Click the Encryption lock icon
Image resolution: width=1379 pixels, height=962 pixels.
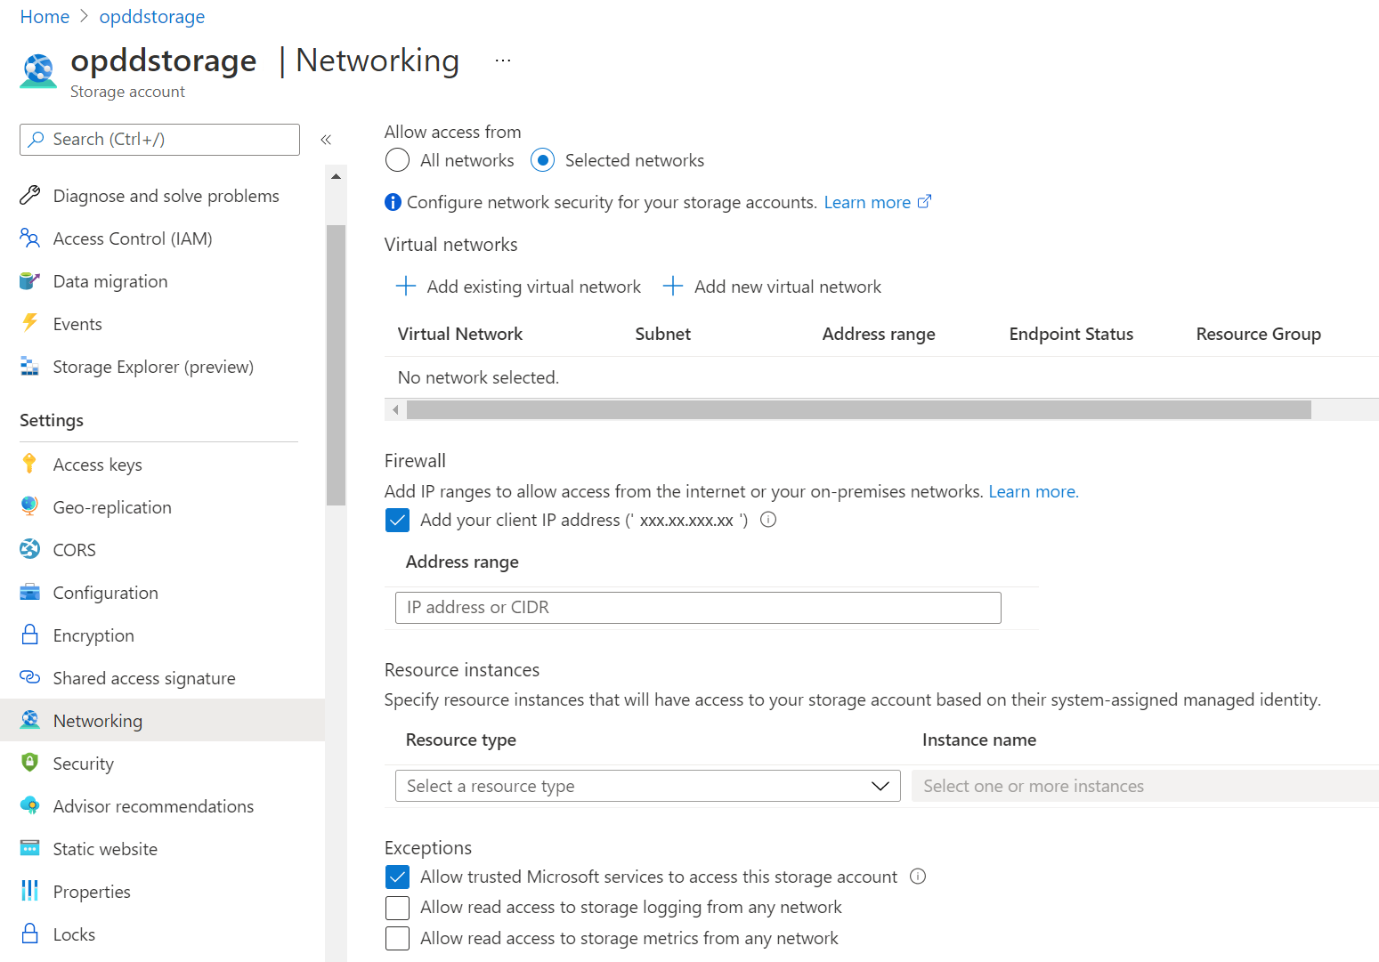(29, 635)
